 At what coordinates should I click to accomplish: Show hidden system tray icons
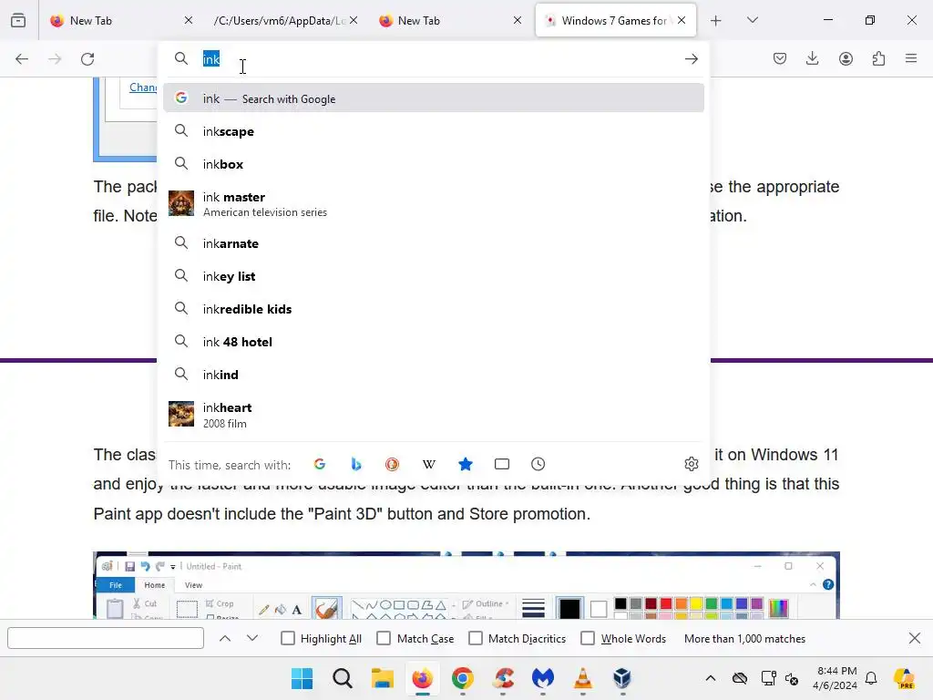click(711, 678)
